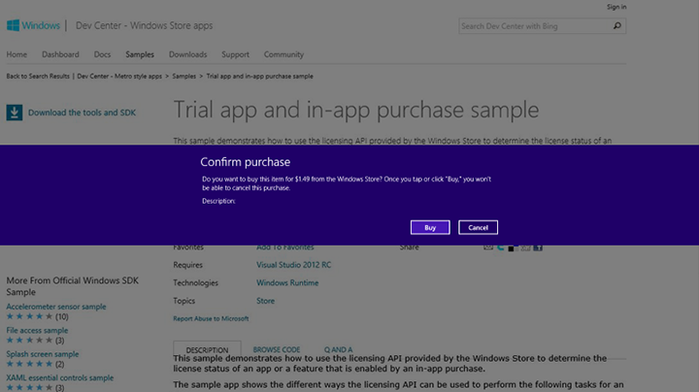Open the Dashboard menu item
699x392 pixels.
click(60, 54)
